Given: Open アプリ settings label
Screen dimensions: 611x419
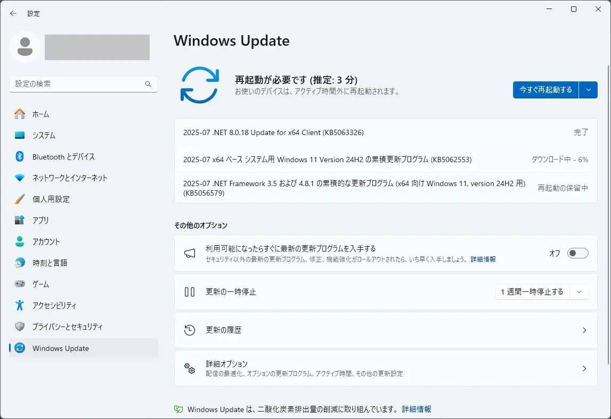Looking at the screenshot, I should coord(40,220).
